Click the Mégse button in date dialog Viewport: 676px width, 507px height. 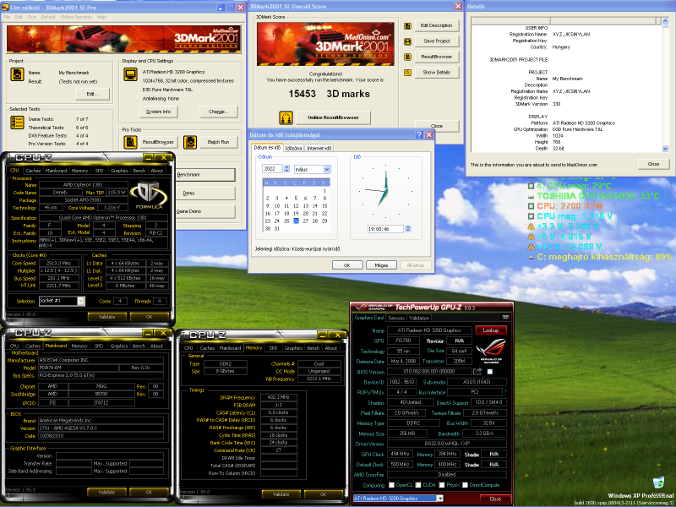pos(381,265)
